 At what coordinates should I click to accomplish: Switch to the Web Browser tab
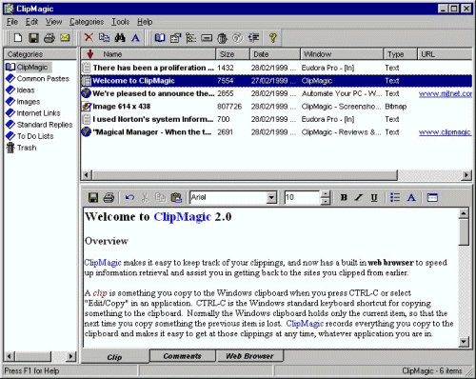[x=249, y=356]
